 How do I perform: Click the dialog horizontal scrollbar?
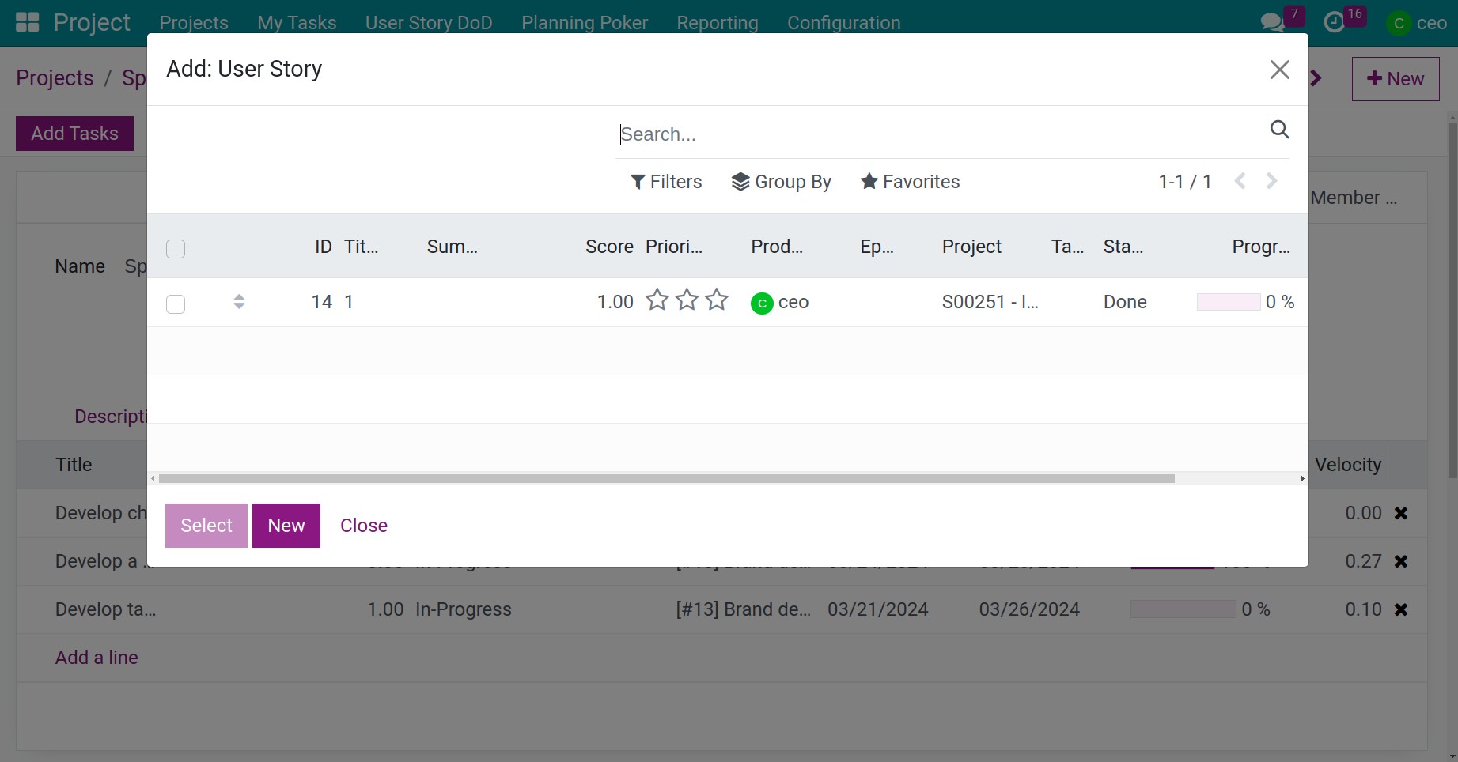[x=666, y=479]
